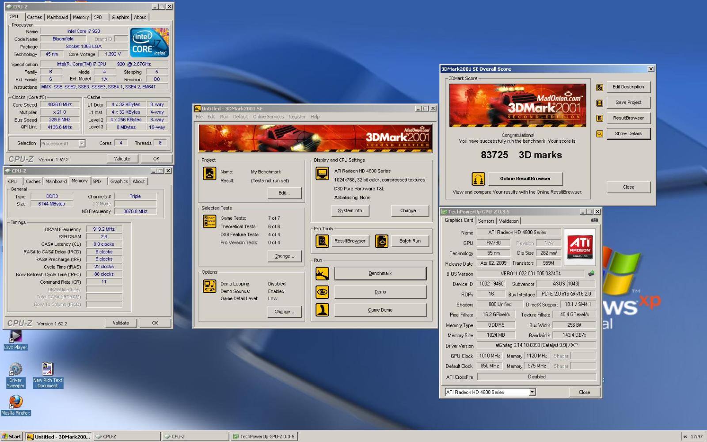Switch to Mainboard tab in lower CPU-Z

pos(56,181)
